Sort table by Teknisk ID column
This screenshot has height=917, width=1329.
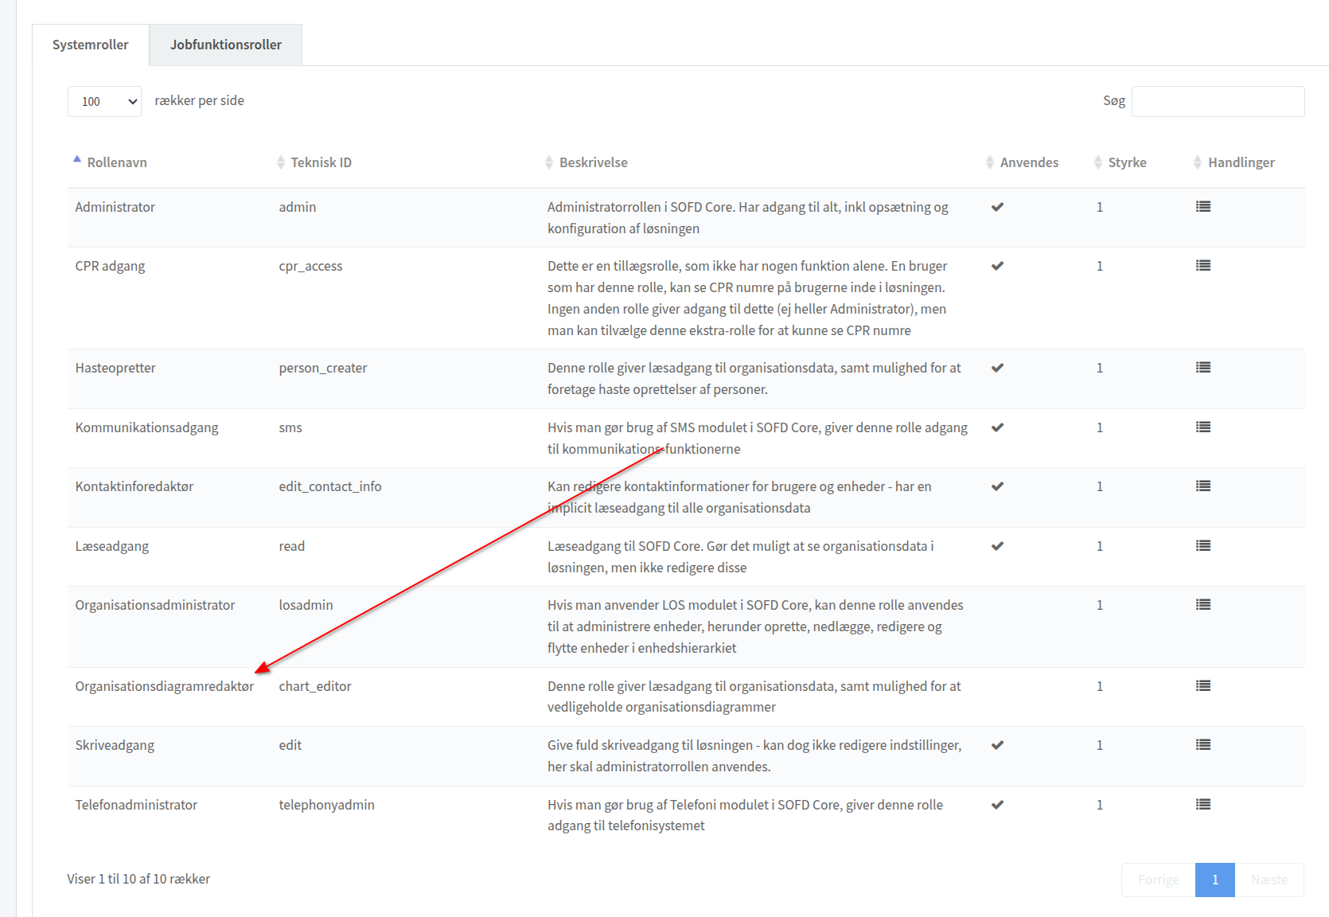point(321,162)
